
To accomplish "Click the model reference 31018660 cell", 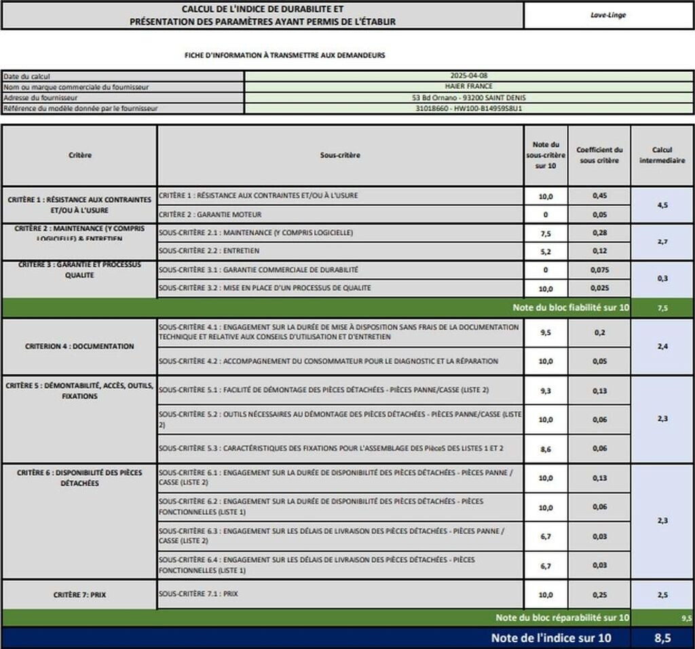I will (468, 108).
